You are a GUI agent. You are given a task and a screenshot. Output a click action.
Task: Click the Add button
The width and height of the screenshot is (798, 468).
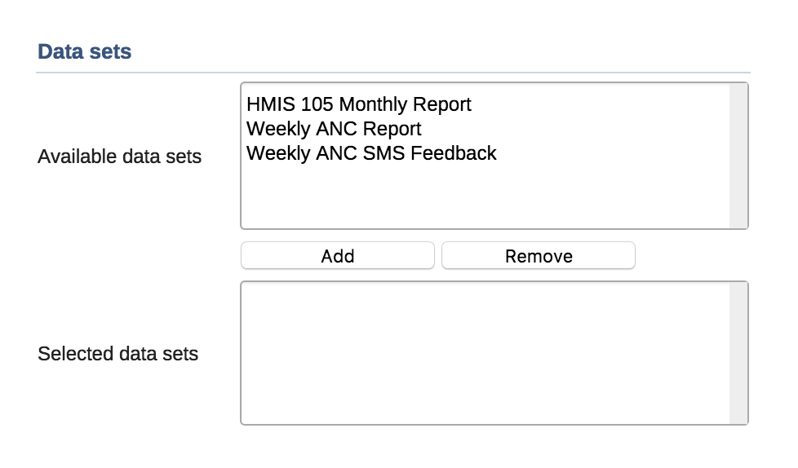337,256
